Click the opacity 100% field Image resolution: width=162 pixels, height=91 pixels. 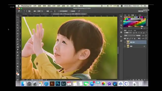pyautogui.click(x=143, y=36)
